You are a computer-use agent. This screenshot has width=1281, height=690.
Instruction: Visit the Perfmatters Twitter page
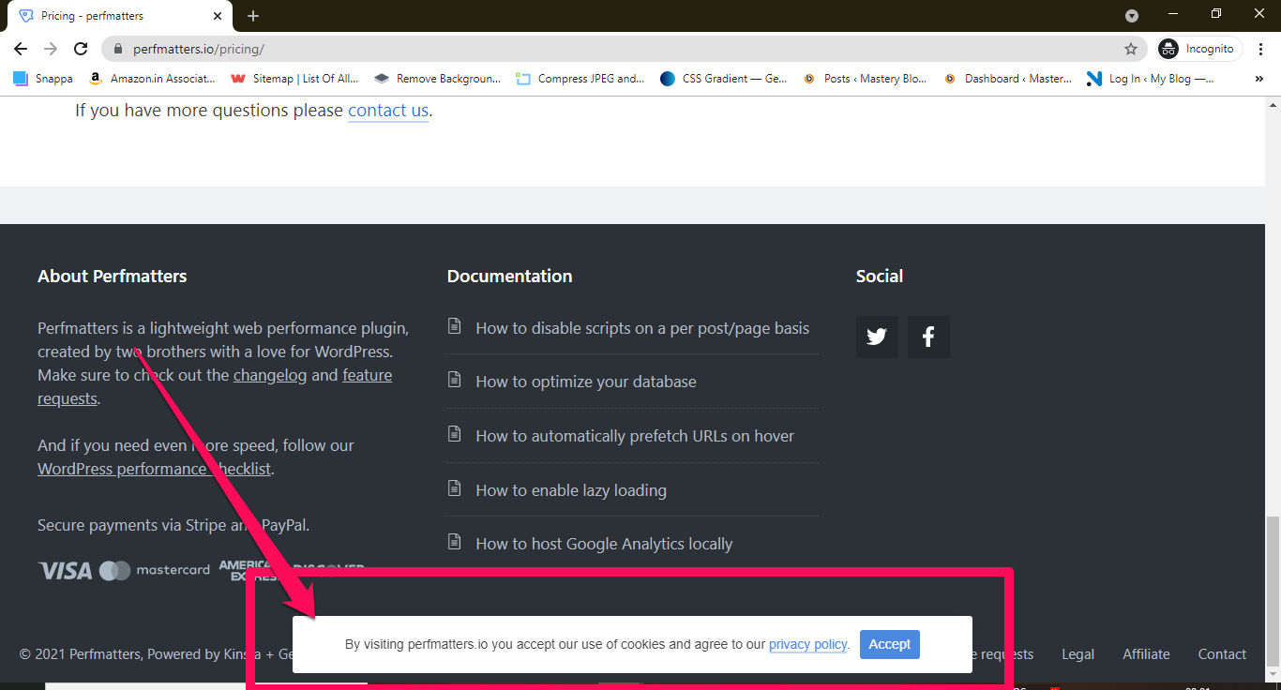[x=877, y=337]
